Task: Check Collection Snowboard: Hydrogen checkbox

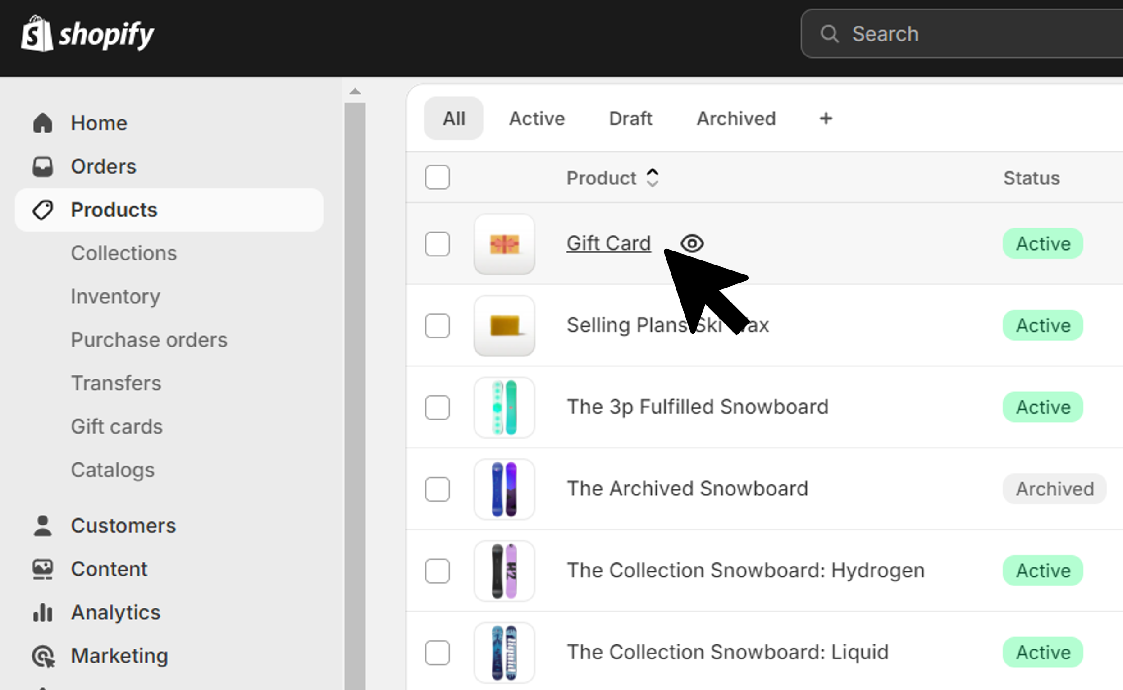Action: point(437,571)
